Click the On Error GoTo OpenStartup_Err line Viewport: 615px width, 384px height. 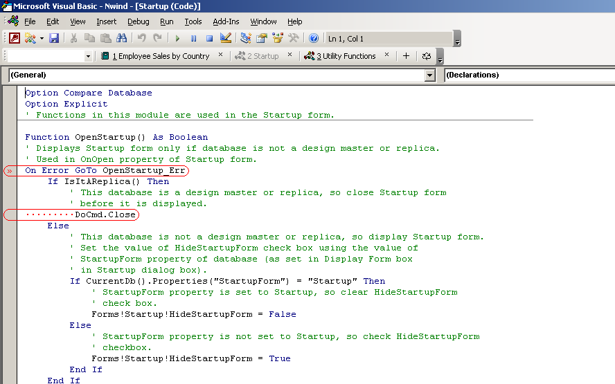105,170
